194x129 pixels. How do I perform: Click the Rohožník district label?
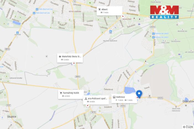click(127, 19)
